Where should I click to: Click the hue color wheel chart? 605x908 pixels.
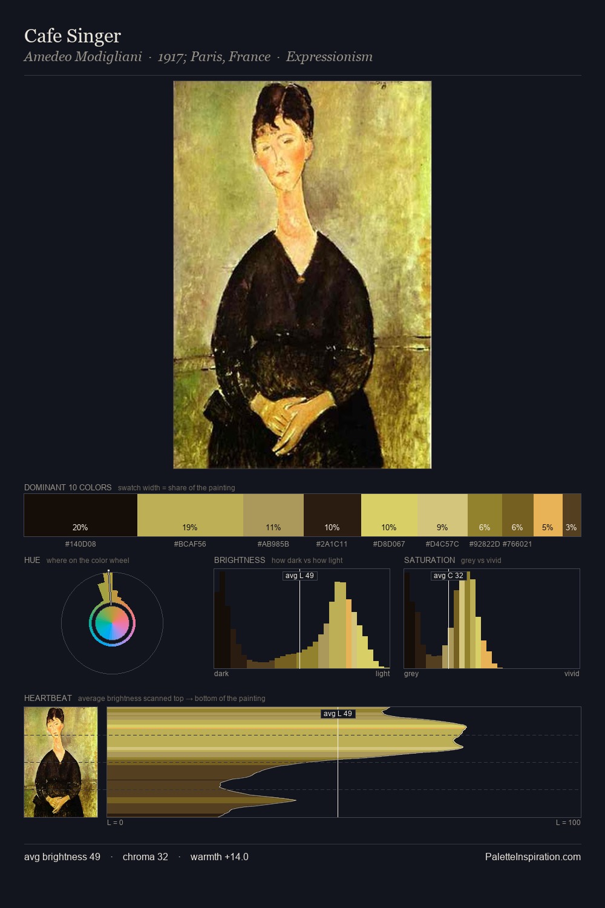point(112,623)
